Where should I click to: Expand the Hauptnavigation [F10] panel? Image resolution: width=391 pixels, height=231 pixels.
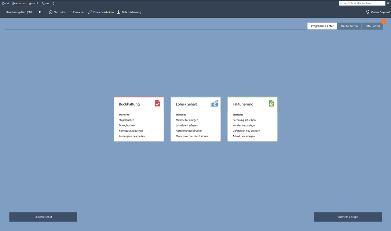tap(19, 12)
